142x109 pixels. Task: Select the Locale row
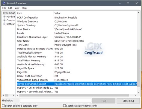(x=77, y=33)
